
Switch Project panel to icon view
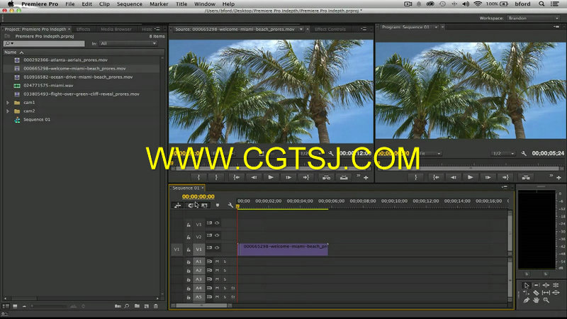15,306
